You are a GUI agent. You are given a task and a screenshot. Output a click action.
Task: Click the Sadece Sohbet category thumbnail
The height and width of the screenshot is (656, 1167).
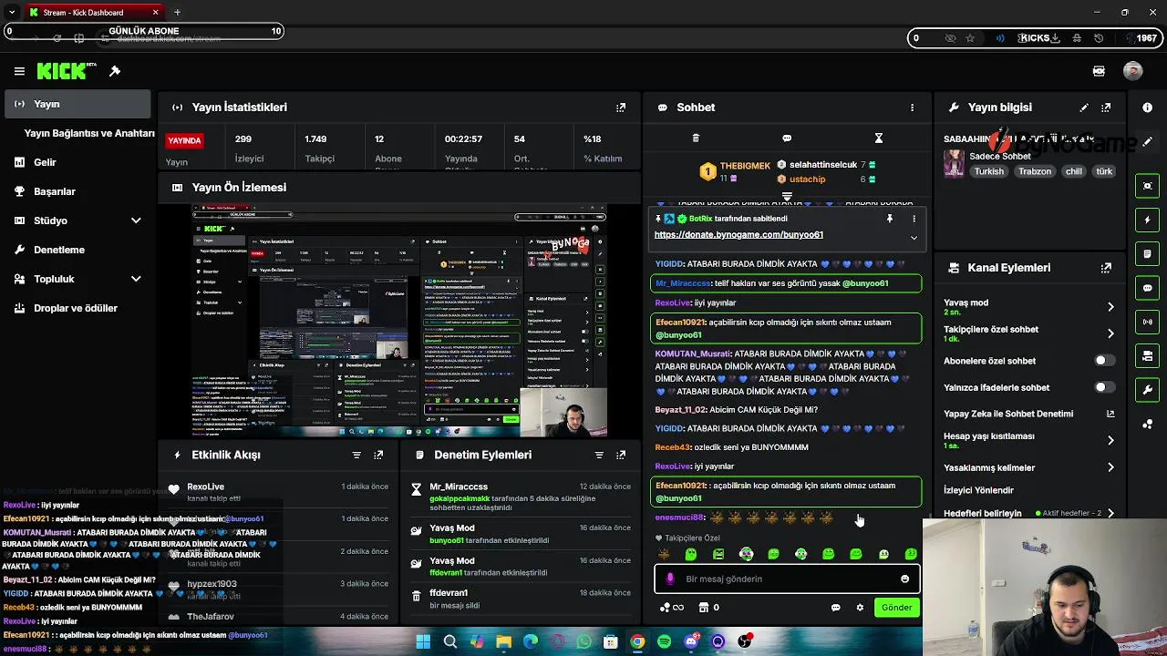point(954,163)
